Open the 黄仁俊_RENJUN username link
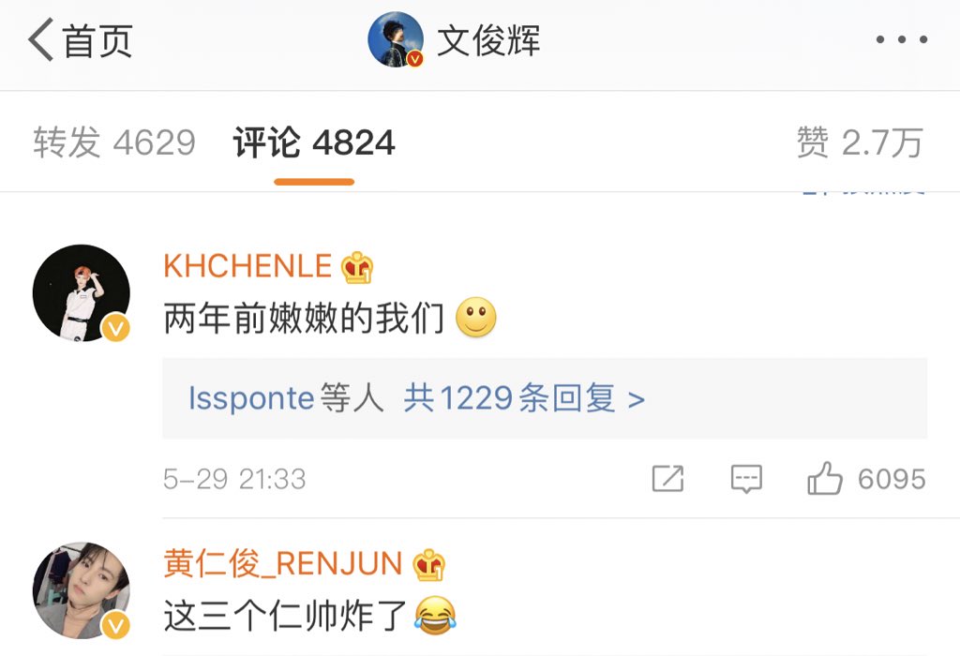This screenshot has width=960, height=656. (283, 563)
